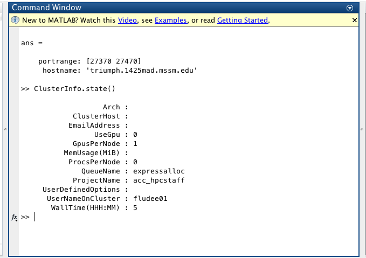
Task: Click the ClusterInfo.state() command text
Action: click(x=74, y=89)
